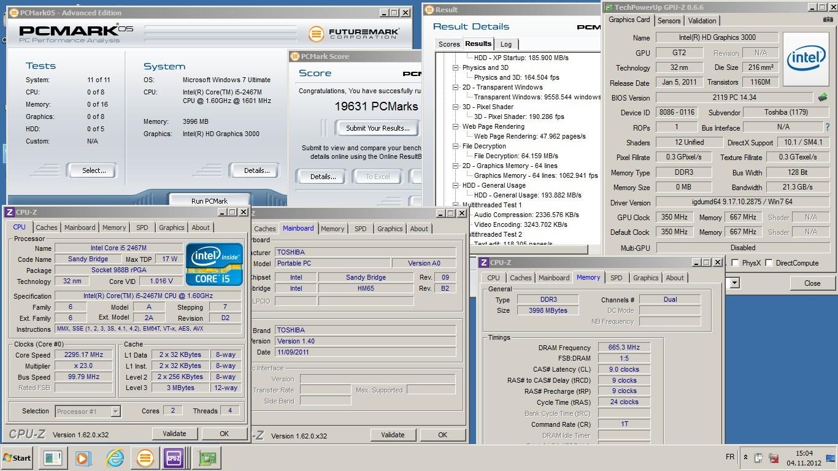The height and width of the screenshot is (471, 838).
Task: Open the Start menu
Action: tap(17, 458)
